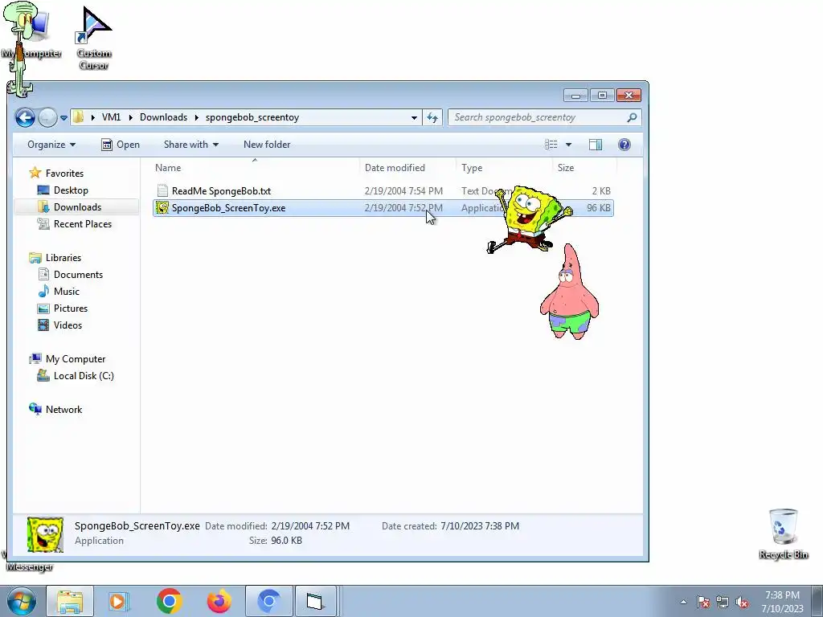
Task: Select Favorites in the navigation pane
Action: (x=57, y=174)
